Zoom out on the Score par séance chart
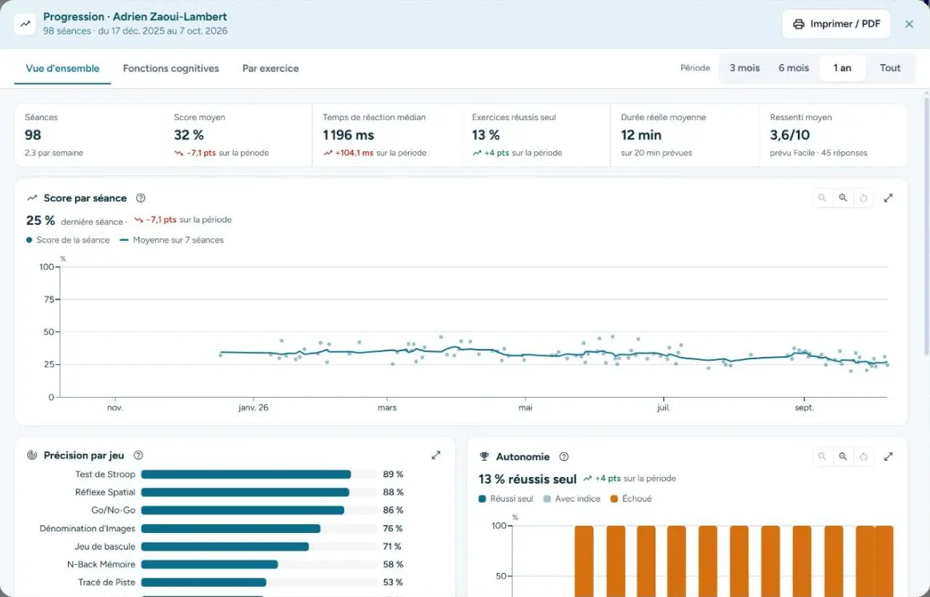 (x=822, y=198)
